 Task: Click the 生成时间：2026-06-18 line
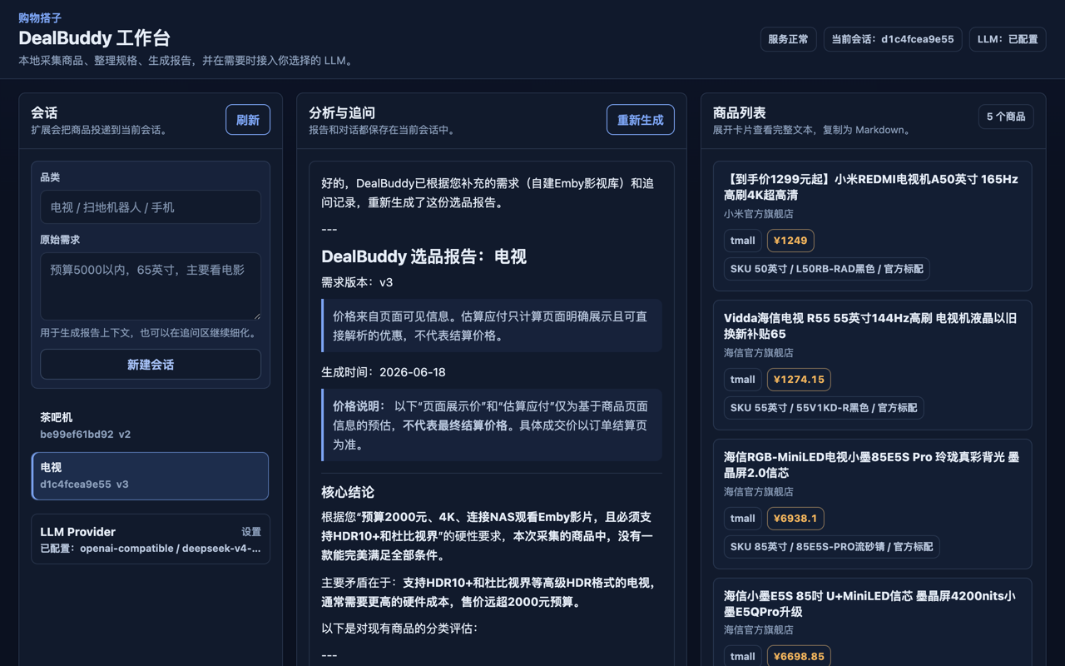pos(384,372)
